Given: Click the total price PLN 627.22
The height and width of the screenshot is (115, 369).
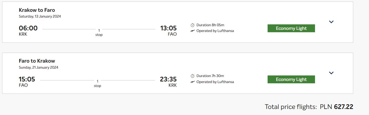Looking at the screenshot, I should [x=336, y=107].
